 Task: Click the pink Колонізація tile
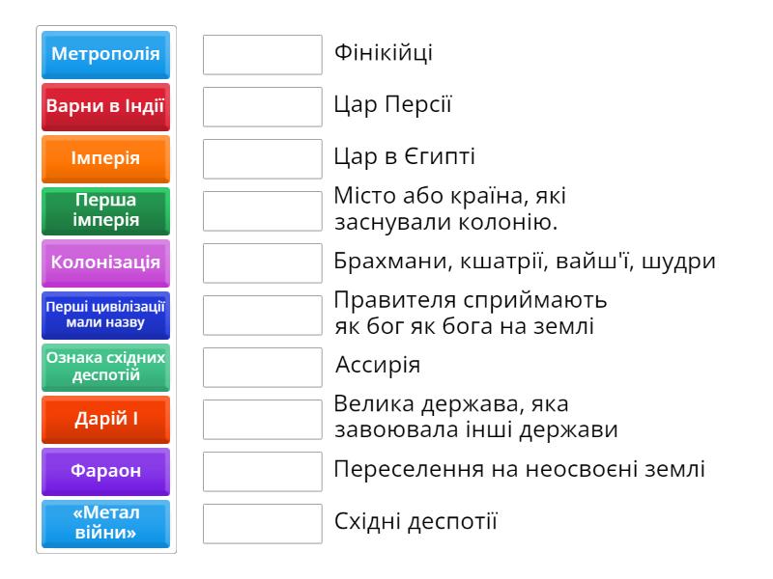click(x=105, y=263)
